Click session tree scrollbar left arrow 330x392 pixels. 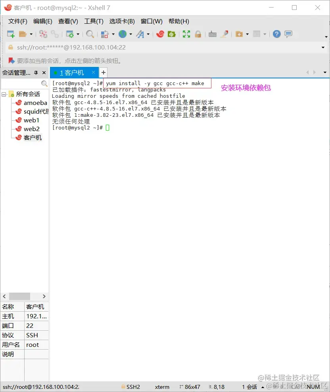[4, 296]
